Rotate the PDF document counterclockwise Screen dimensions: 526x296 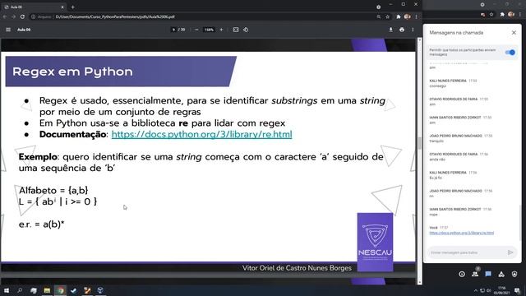tap(246, 30)
